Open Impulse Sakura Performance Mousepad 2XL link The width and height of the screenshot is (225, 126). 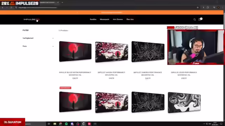[x=111, y=73]
